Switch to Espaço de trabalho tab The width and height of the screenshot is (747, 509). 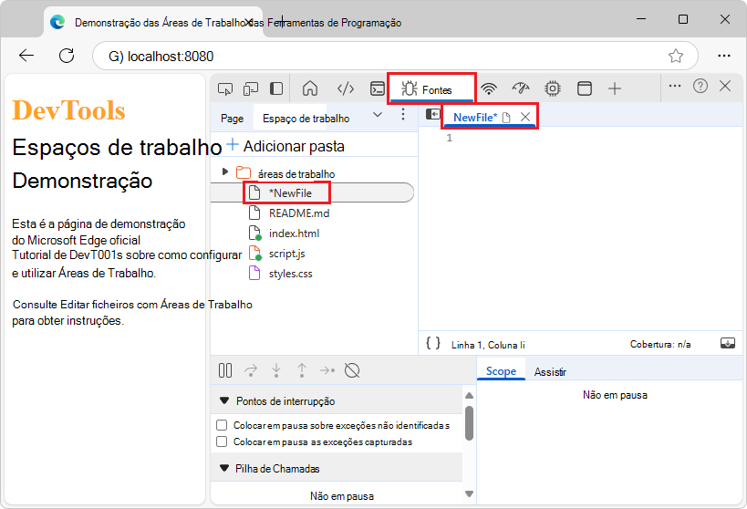(x=306, y=119)
